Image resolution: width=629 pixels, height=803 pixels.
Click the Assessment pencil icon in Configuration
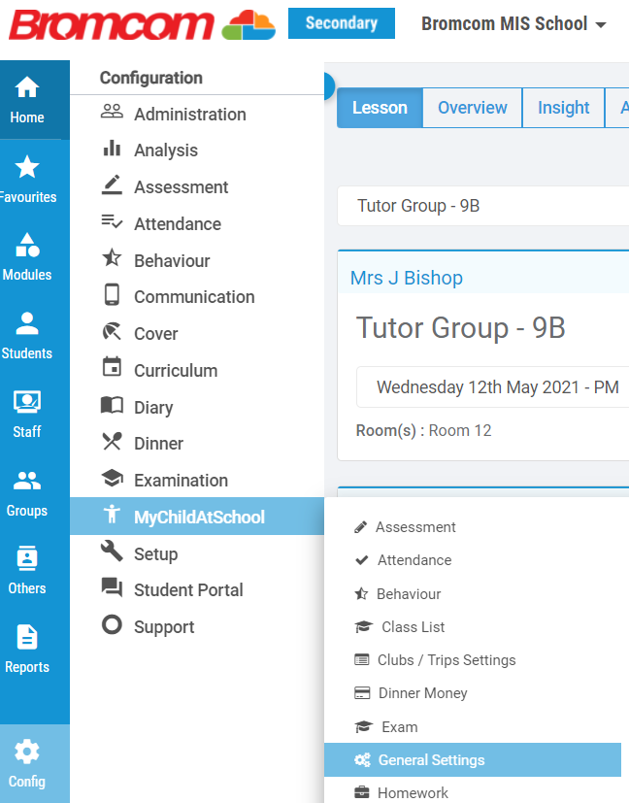click(x=112, y=185)
